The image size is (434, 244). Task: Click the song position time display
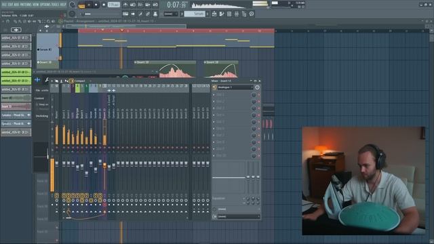click(x=177, y=5)
